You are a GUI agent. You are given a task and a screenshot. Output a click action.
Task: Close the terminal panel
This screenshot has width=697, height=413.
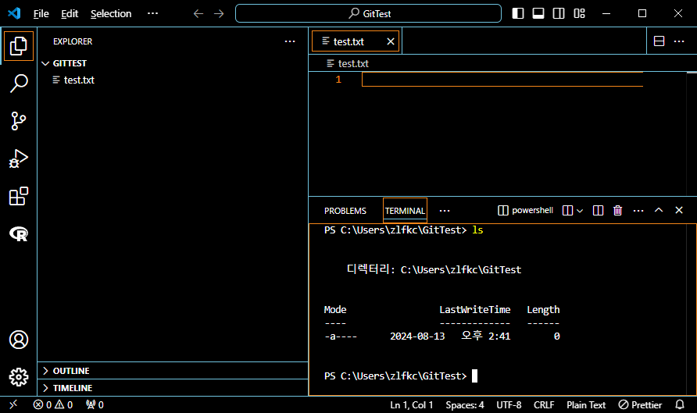(x=679, y=211)
